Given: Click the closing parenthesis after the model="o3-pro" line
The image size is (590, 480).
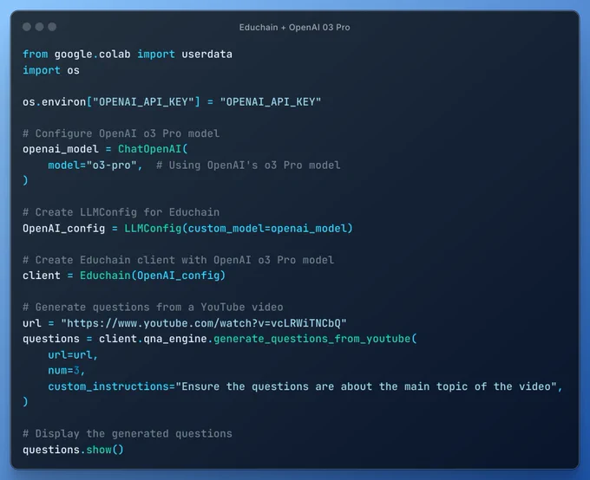Looking at the screenshot, I should [x=25, y=181].
